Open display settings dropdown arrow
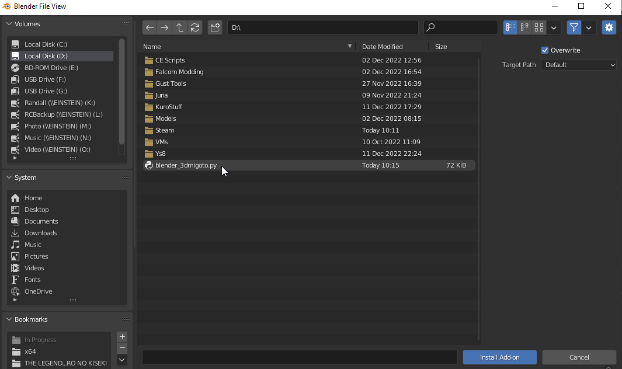Viewport: 622px width, 369px height. [x=554, y=27]
